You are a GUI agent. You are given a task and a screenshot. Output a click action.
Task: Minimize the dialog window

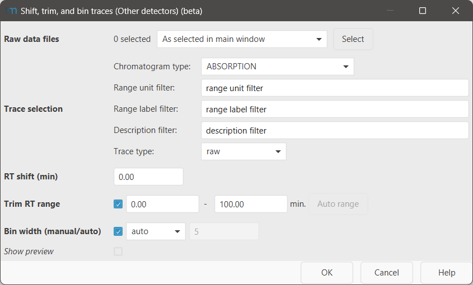[x=390, y=11]
